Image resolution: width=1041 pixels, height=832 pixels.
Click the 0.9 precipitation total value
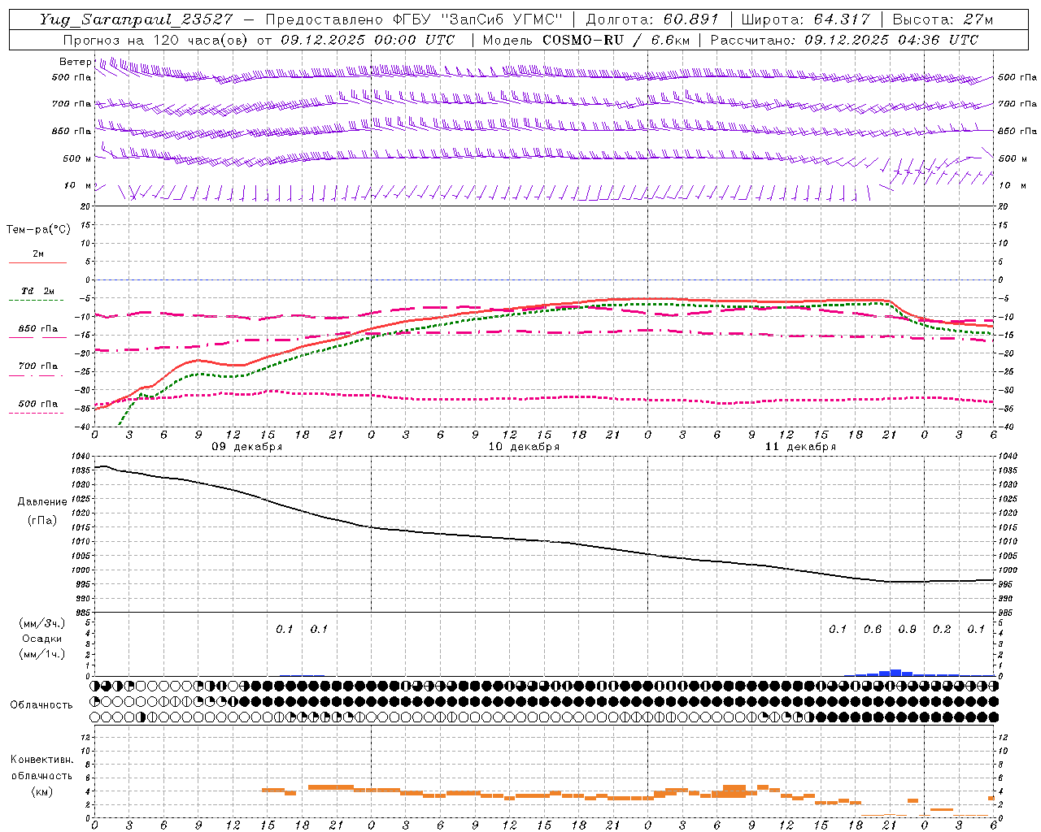(908, 630)
